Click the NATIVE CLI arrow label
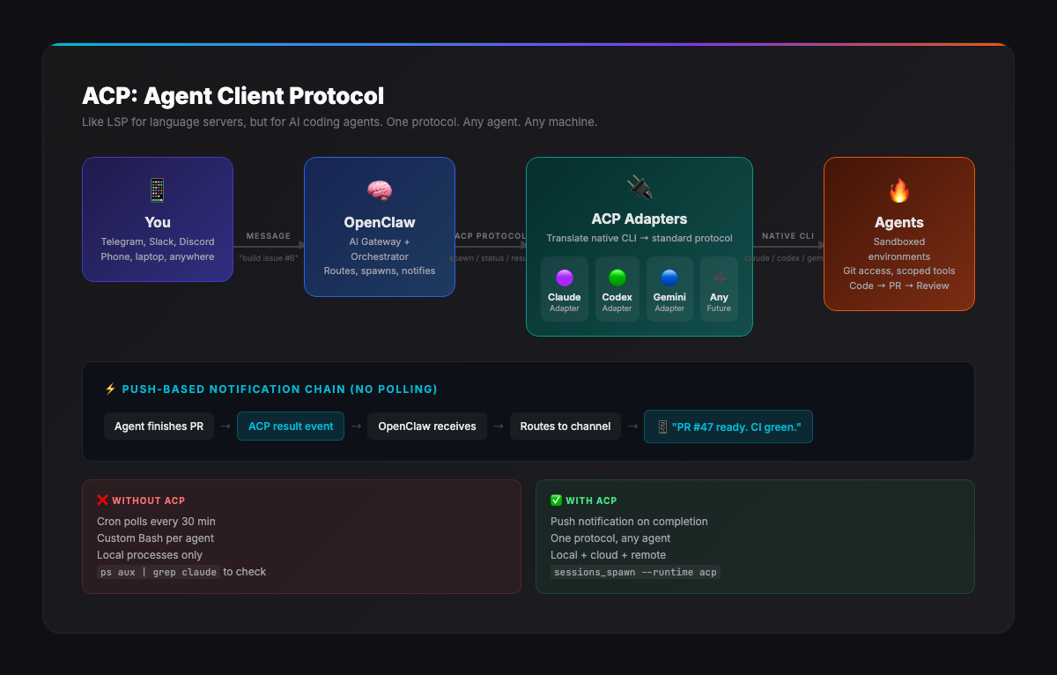 [x=788, y=236]
